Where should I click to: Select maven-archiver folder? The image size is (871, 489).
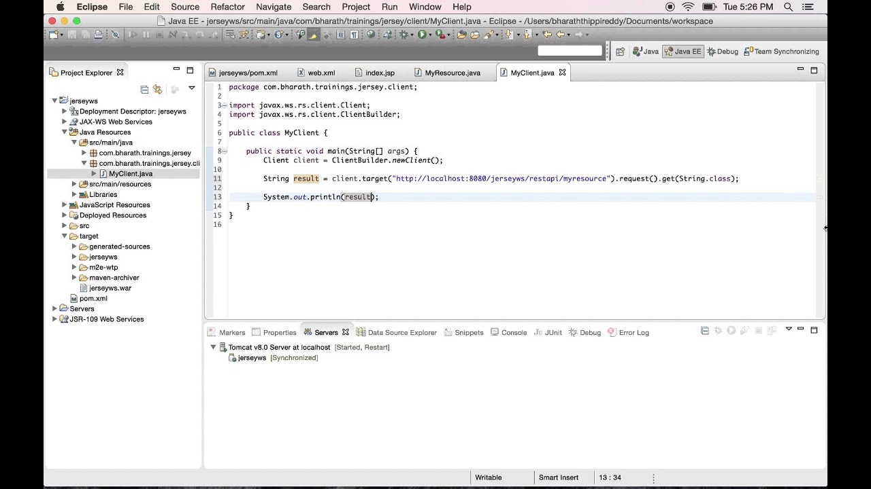click(x=114, y=278)
